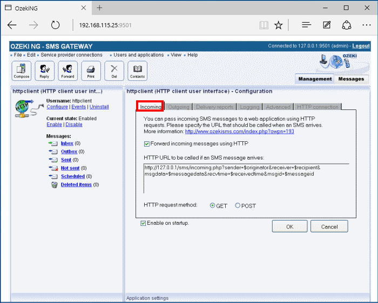
Task: Click the Logout link
Action: coord(361,46)
